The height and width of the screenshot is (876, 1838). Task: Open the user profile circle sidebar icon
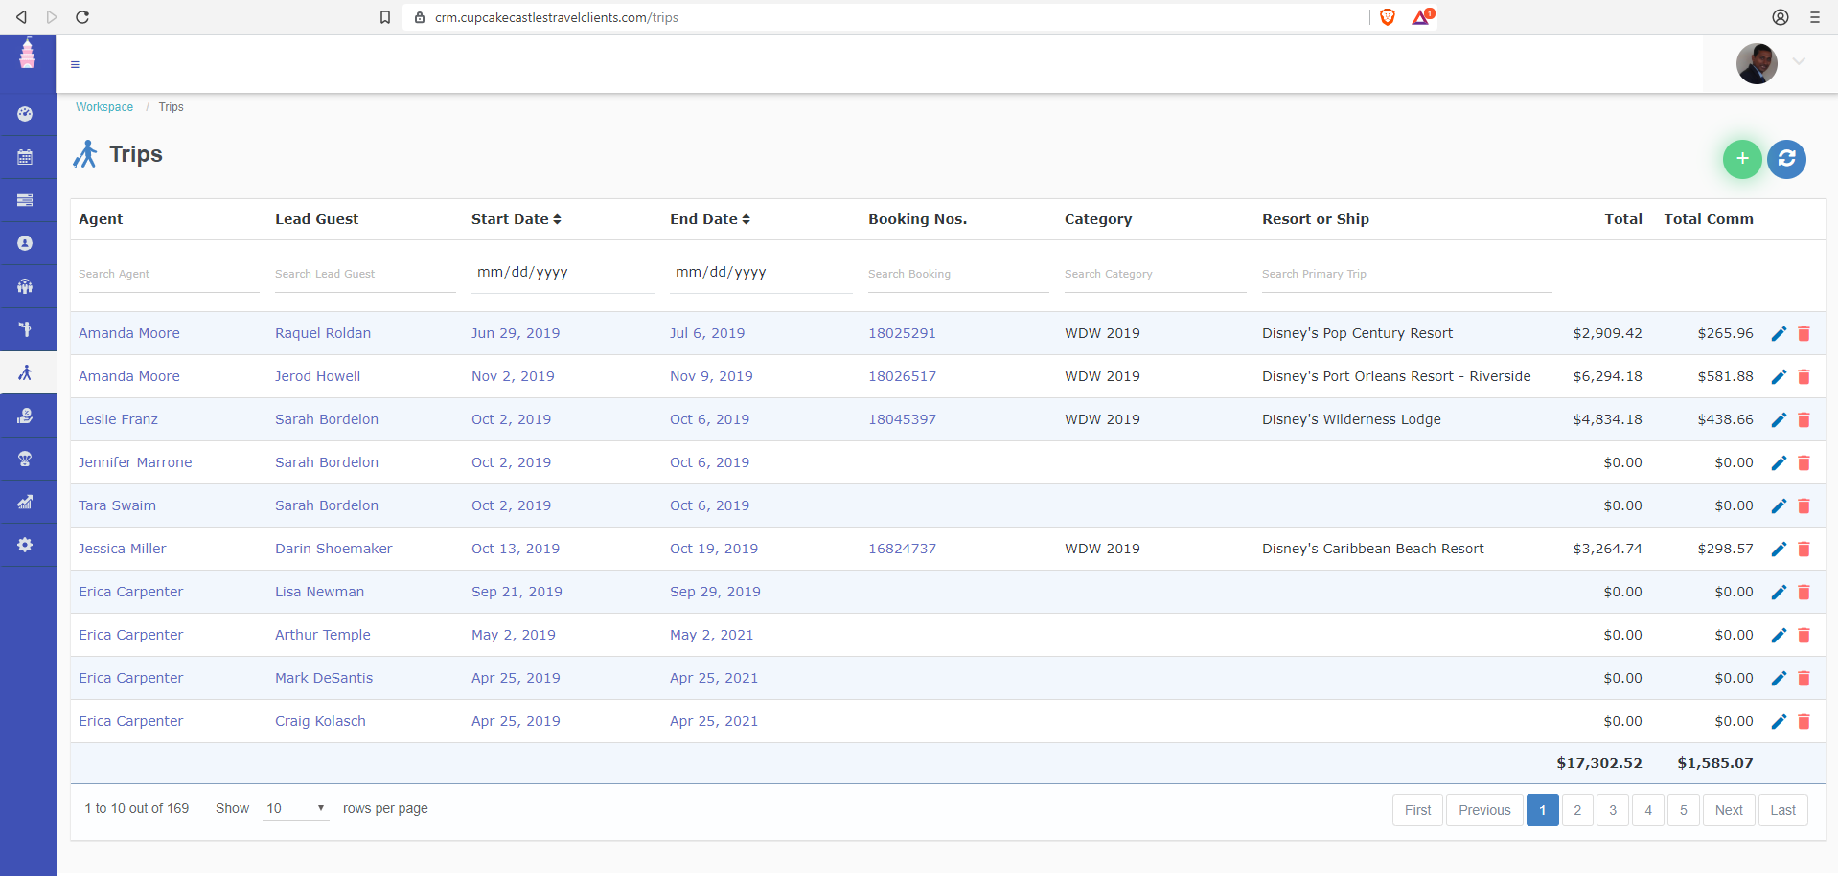(26, 243)
